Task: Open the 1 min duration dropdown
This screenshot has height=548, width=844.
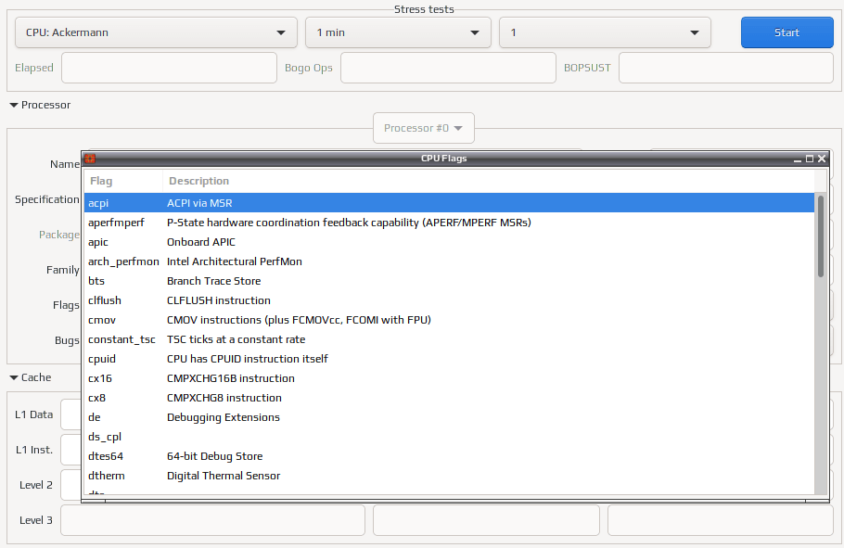Action: [x=398, y=32]
